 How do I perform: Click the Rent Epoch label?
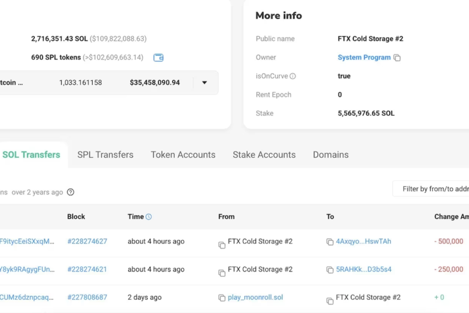pos(274,95)
